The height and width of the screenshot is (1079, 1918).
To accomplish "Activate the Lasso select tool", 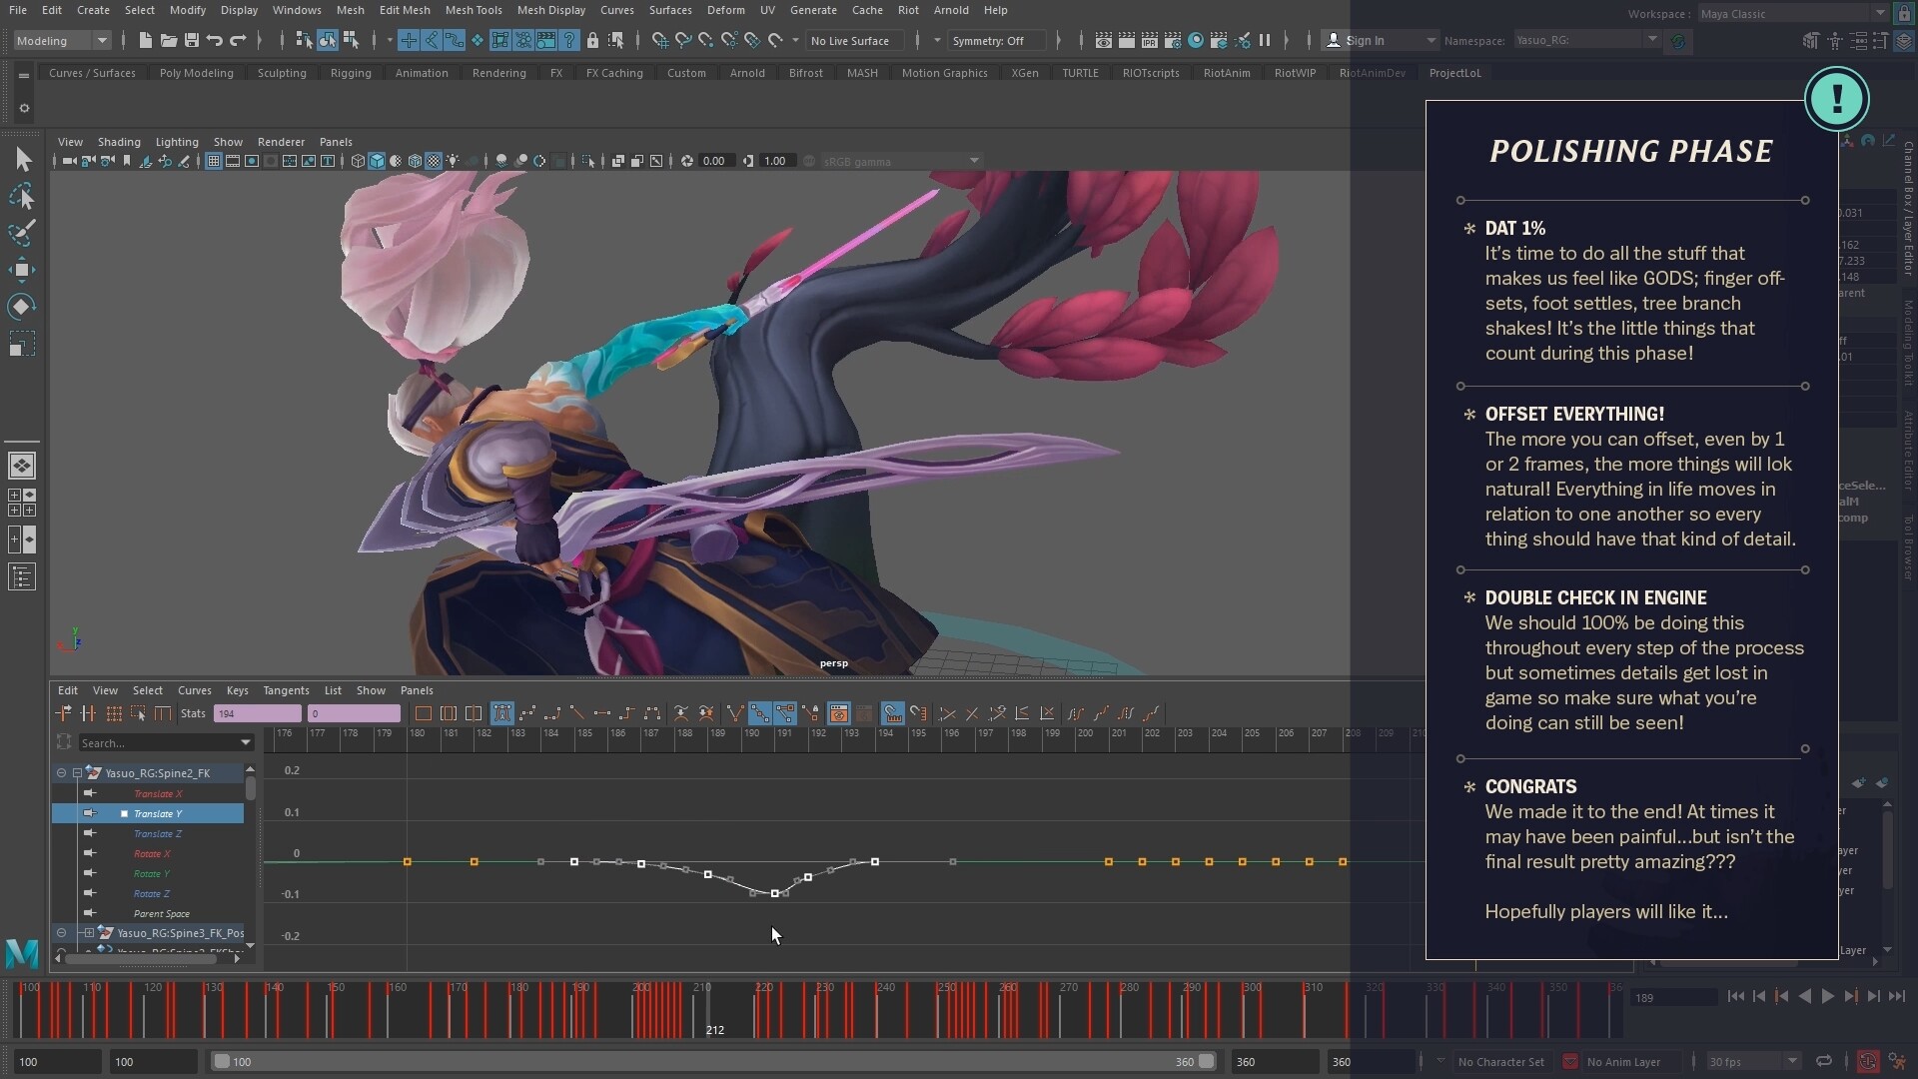I will (x=22, y=197).
